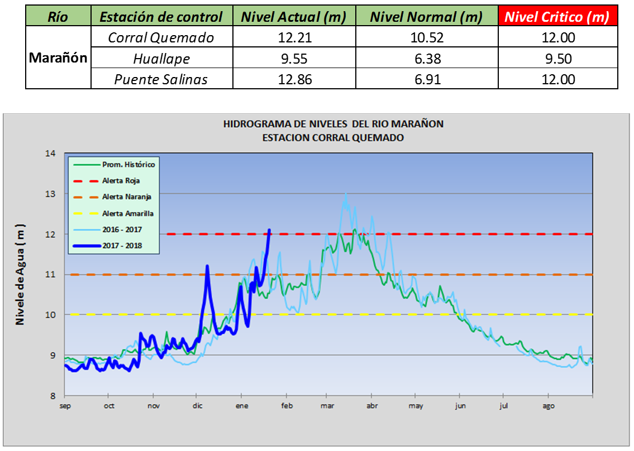The image size is (634, 451).
Task: Click the 'Nivel Actual (m)' header
Action: [294, 16]
